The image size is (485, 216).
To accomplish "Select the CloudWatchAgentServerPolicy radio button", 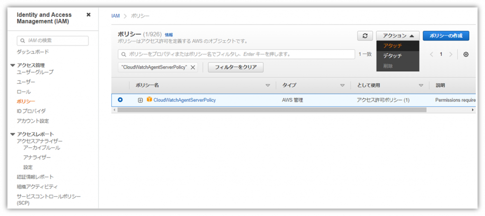I will click(120, 100).
